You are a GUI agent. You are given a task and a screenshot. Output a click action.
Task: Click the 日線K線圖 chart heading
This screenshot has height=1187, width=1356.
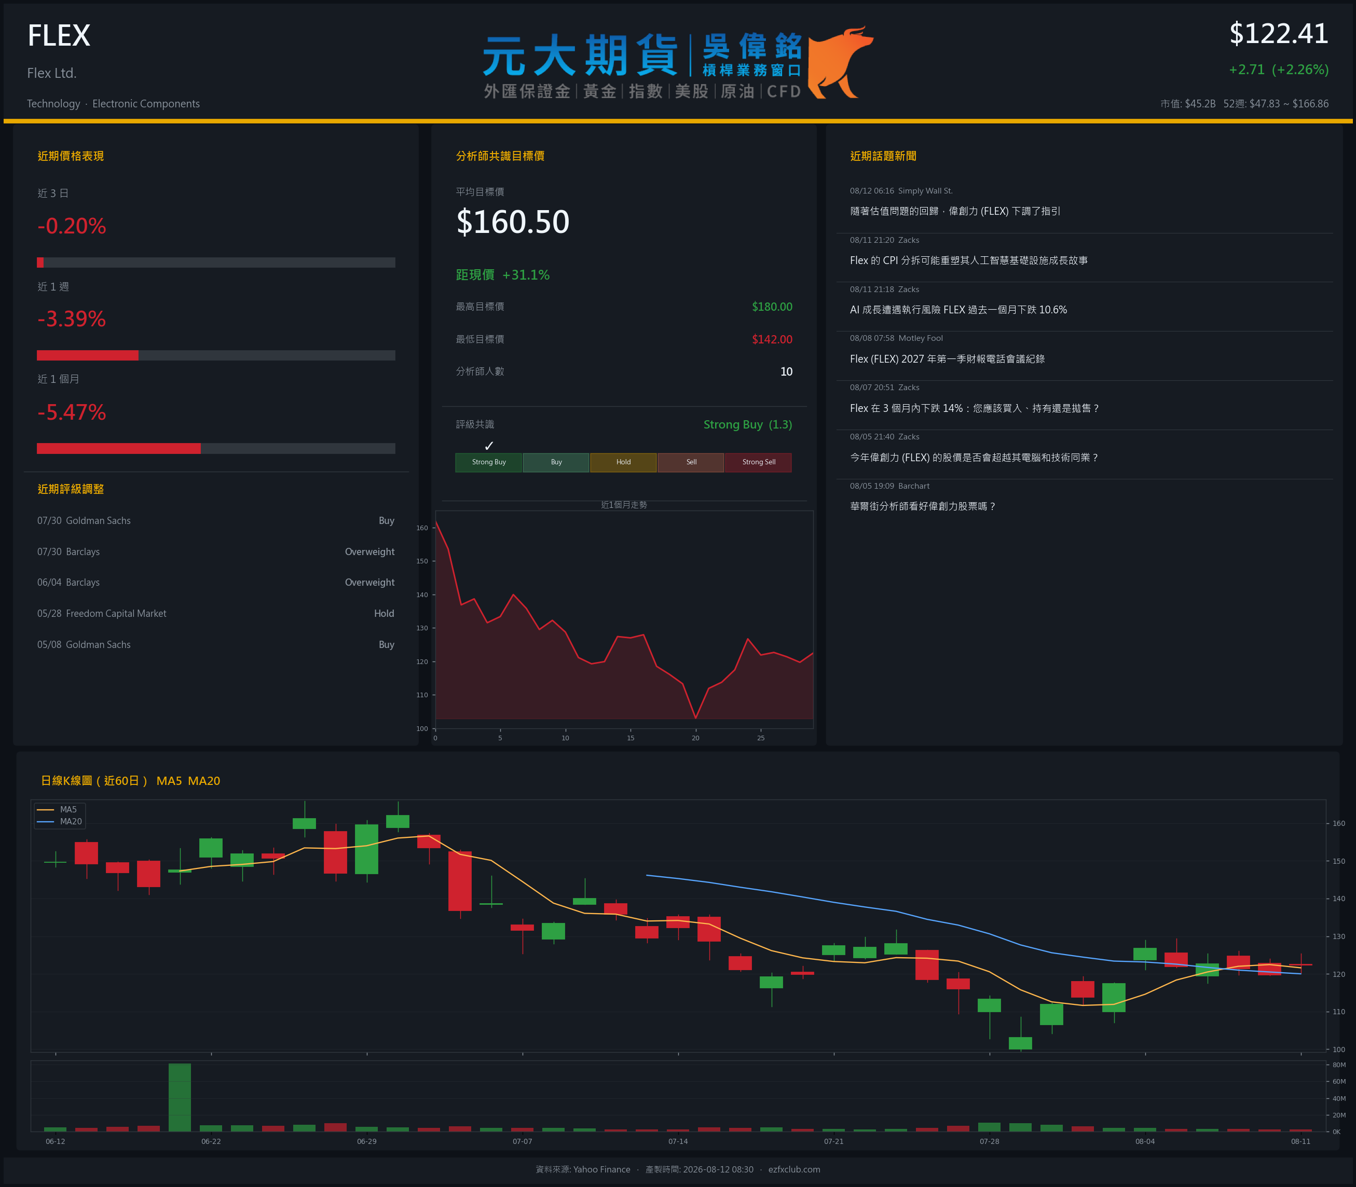130,781
